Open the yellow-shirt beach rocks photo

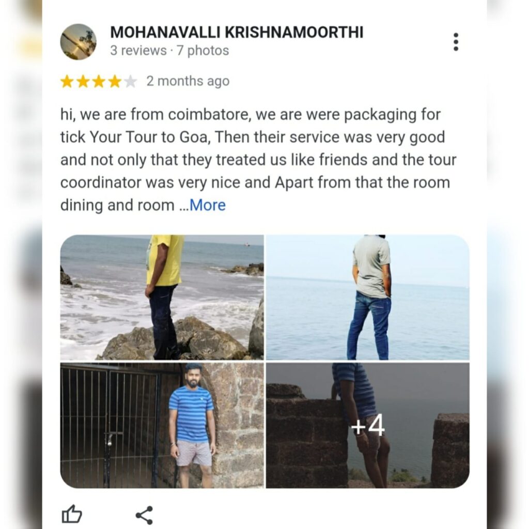tap(162, 297)
